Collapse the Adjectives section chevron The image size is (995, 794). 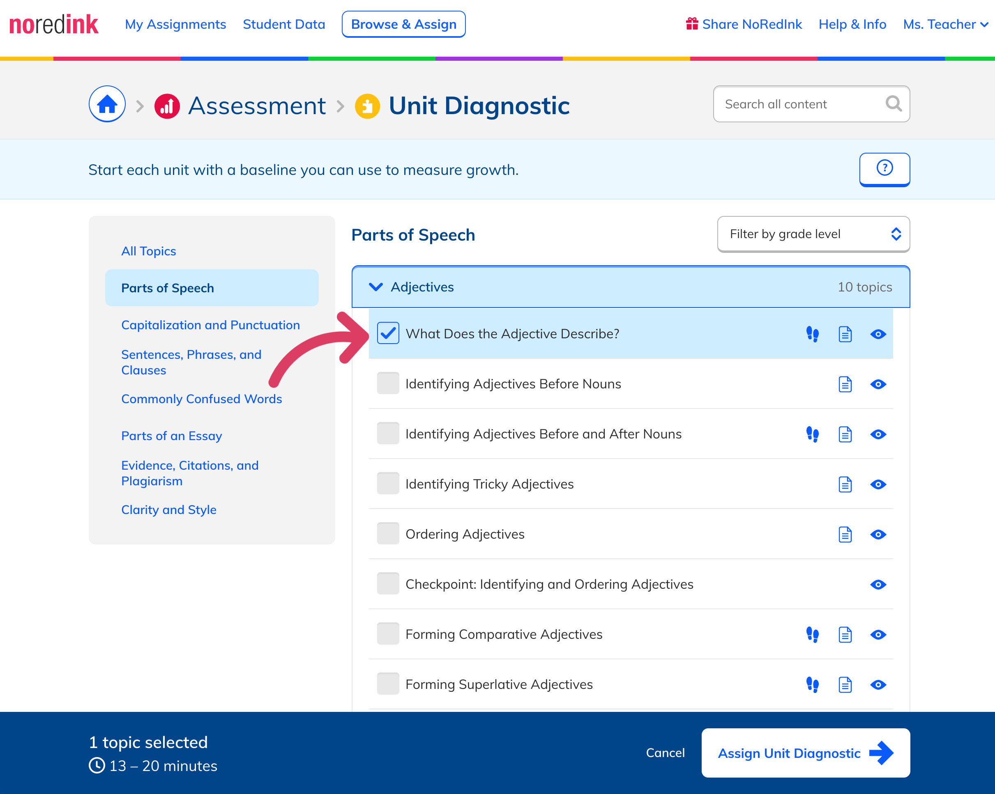(375, 287)
